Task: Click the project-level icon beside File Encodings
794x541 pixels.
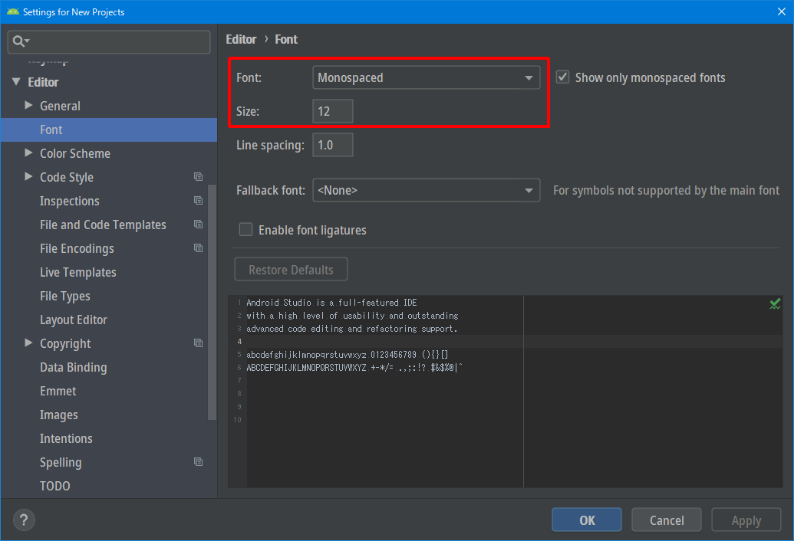Action: pyautogui.click(x=198, y=248)
